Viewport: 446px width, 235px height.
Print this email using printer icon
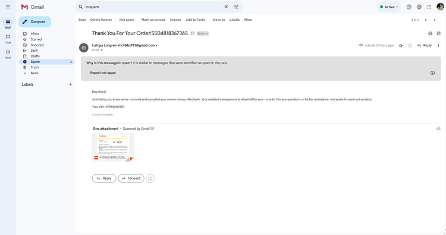(x=430, y=33)
